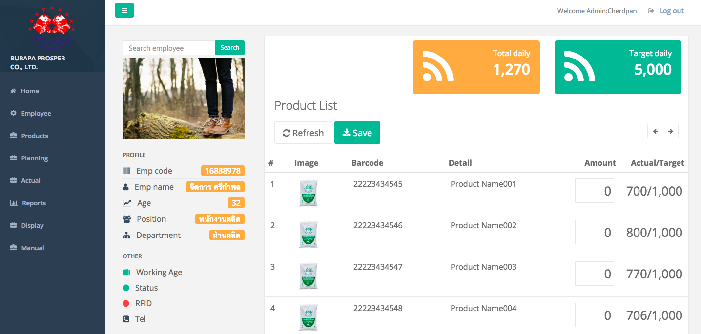Screen dimensions: 701x334
Task: Click the next page arrow in Product List
Action: click(671, 131)
